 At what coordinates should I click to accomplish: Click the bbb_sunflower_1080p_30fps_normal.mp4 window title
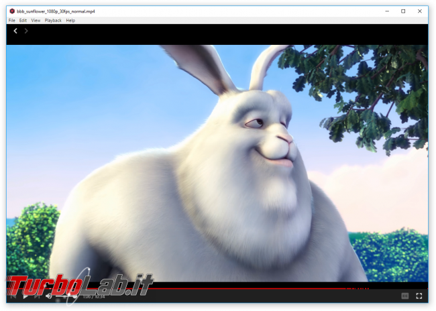tap(56, 11)
